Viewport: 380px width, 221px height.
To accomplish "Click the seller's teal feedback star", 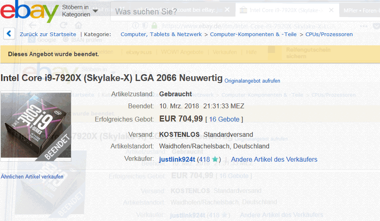I will (x=215, y=159).
